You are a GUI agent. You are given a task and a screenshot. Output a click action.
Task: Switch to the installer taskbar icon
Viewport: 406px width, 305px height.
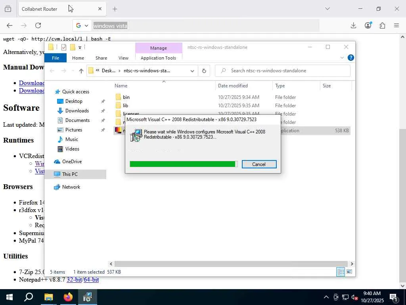point(88,297)
